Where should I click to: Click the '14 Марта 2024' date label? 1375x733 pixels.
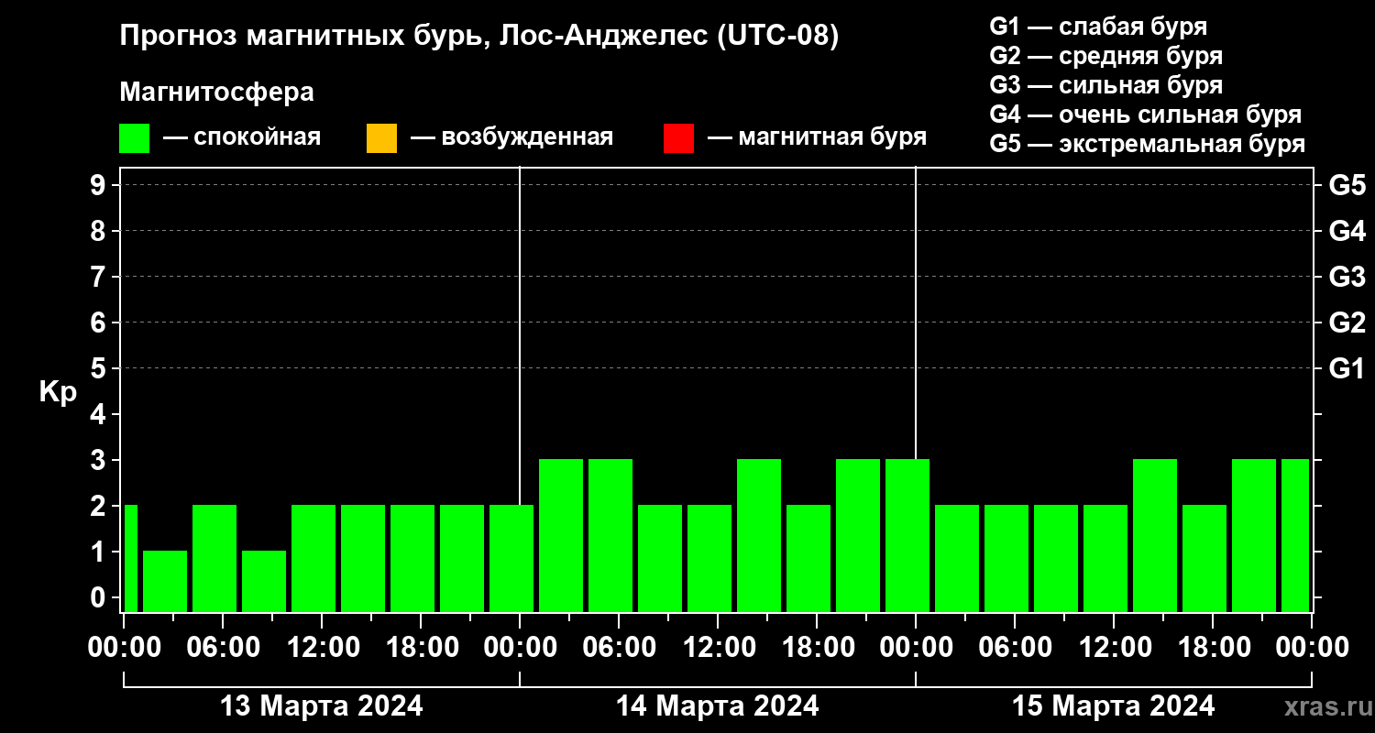point(718,706)
